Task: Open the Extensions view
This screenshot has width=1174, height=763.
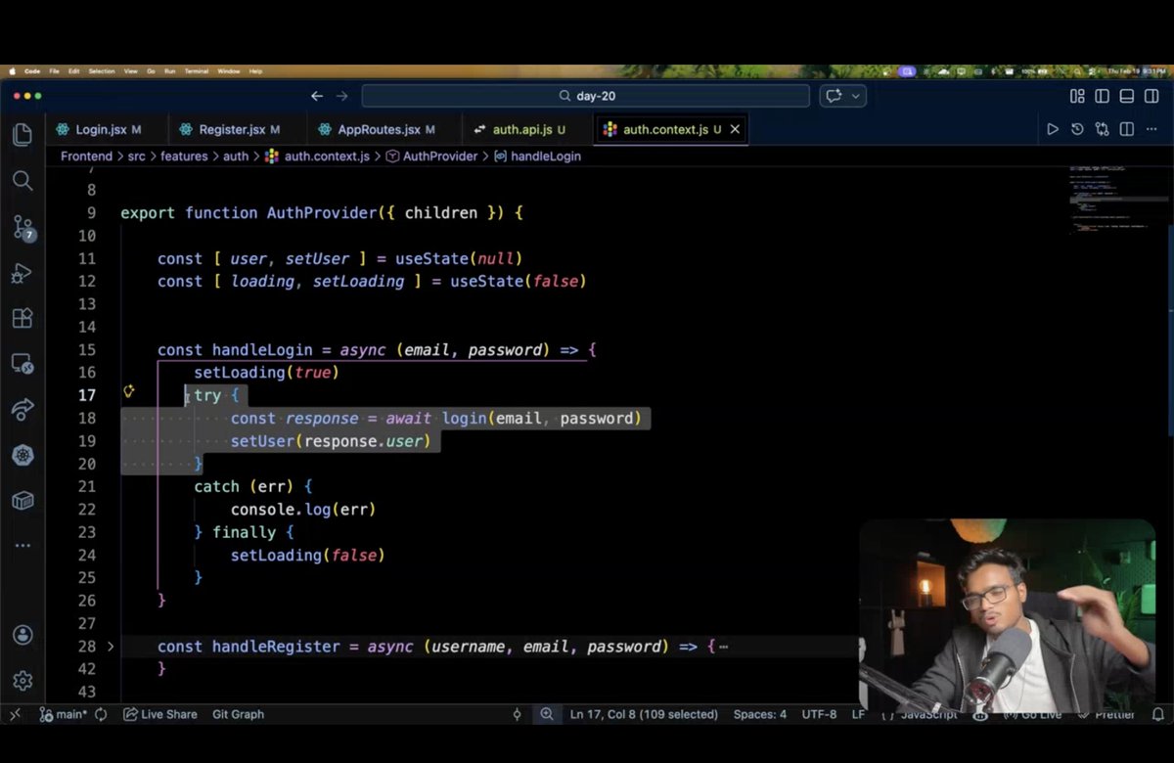Action: point(22,319)
